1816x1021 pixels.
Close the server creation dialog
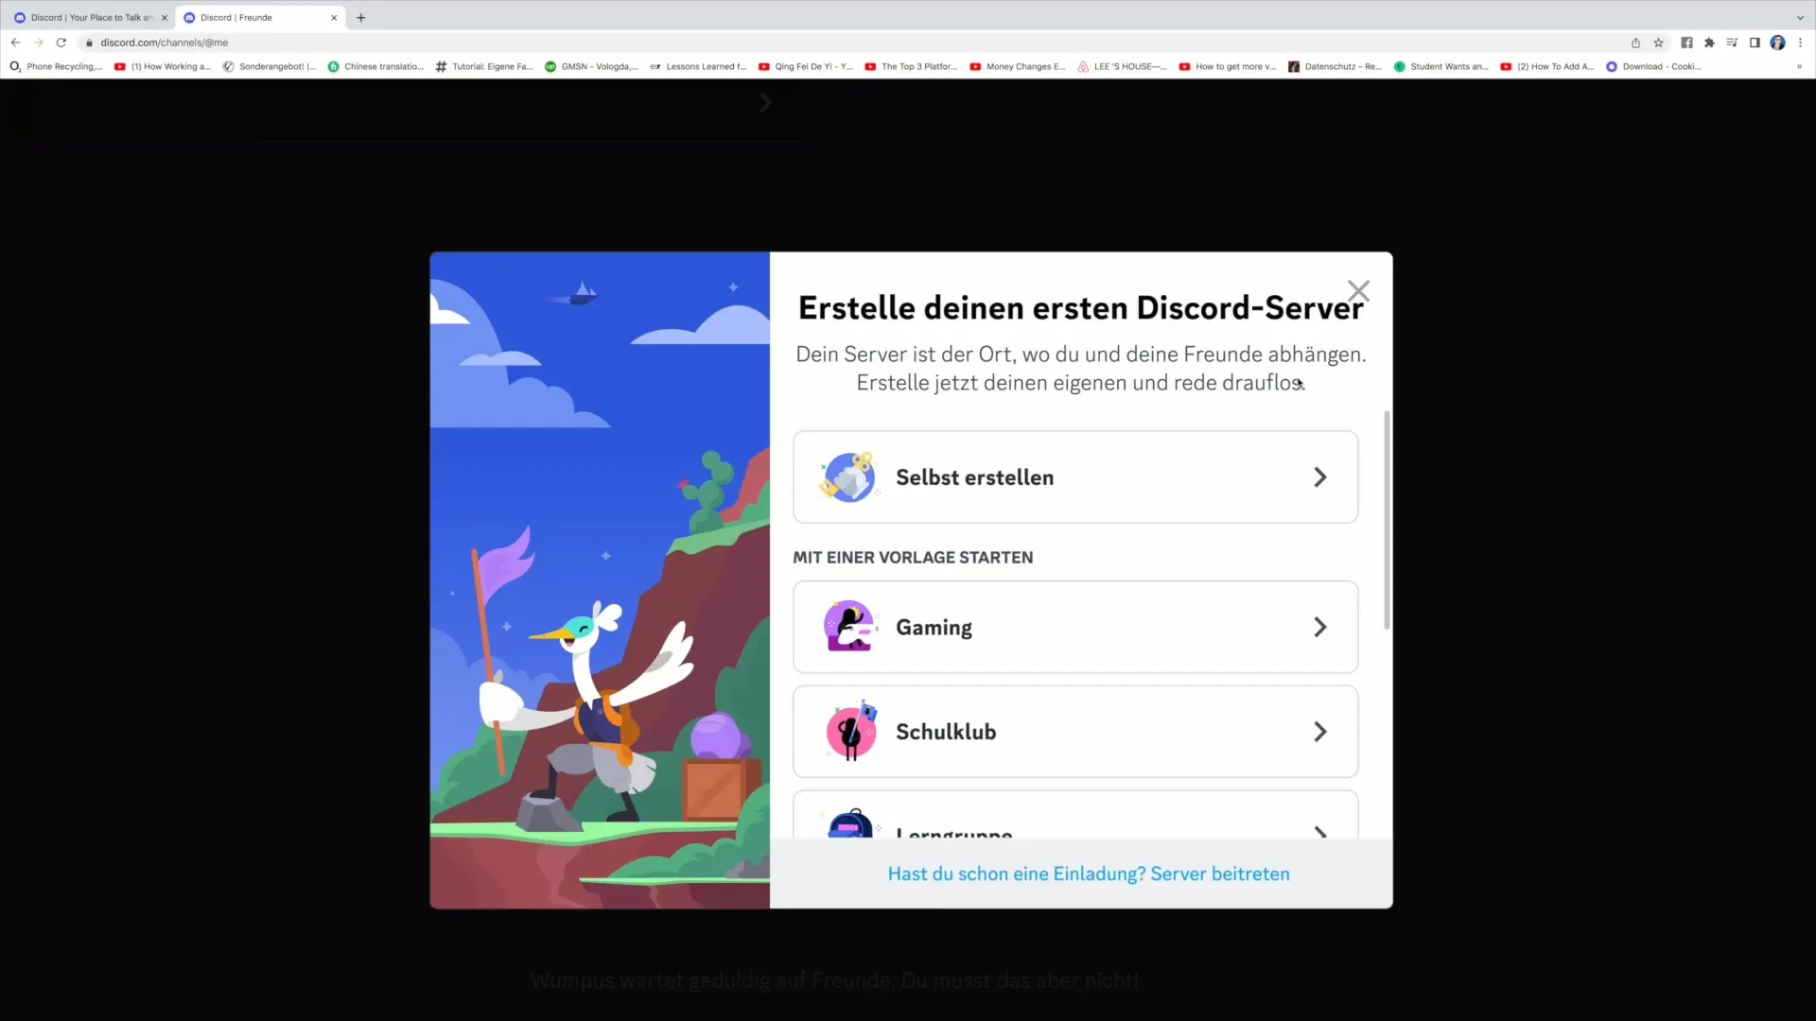coord(1357,288)
